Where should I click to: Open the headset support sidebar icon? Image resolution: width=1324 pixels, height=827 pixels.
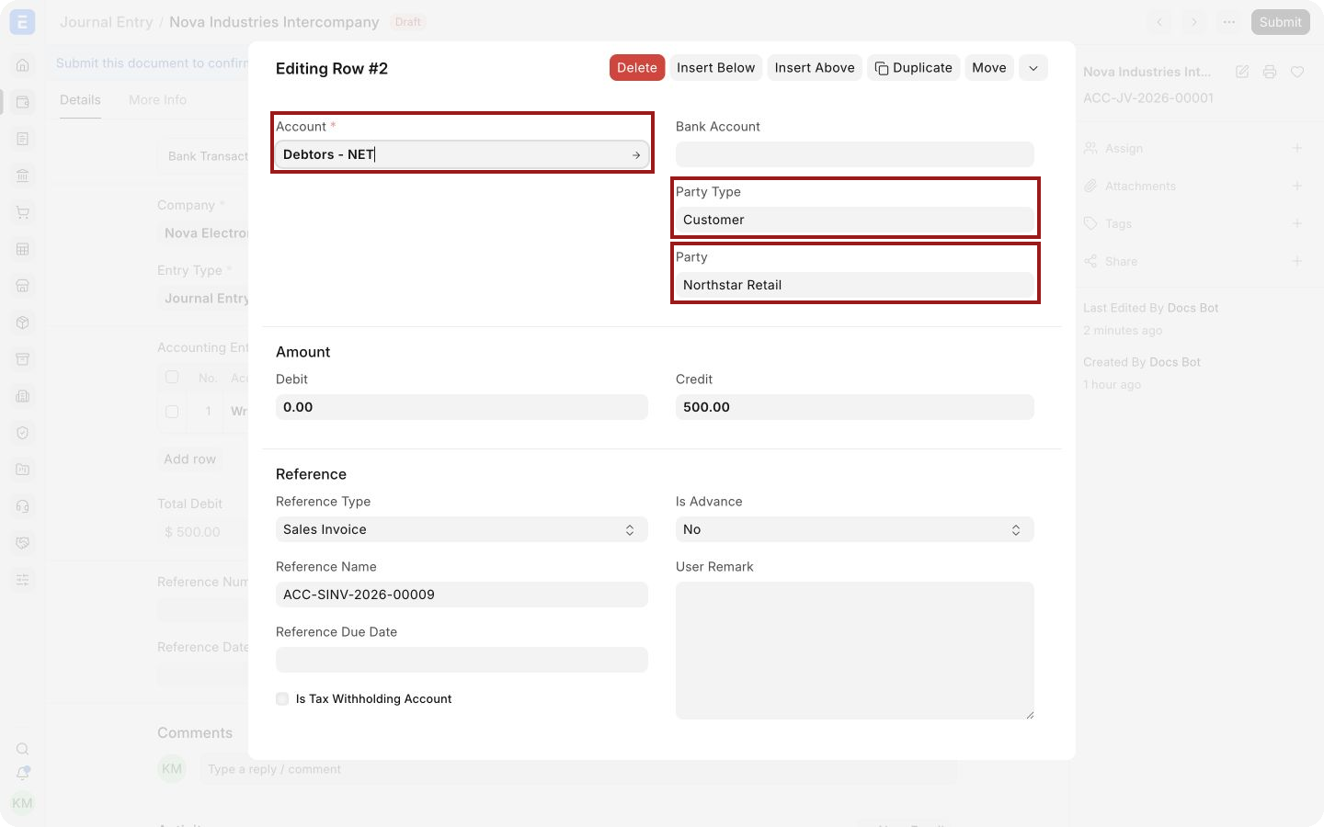23,506
